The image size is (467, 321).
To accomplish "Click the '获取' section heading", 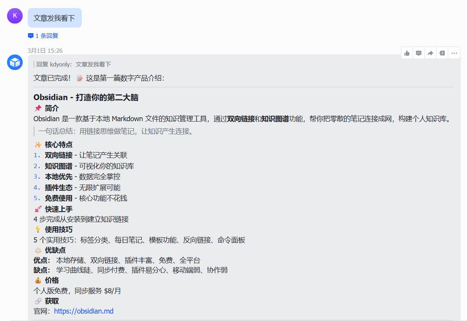I will click(x=52, y=301).
